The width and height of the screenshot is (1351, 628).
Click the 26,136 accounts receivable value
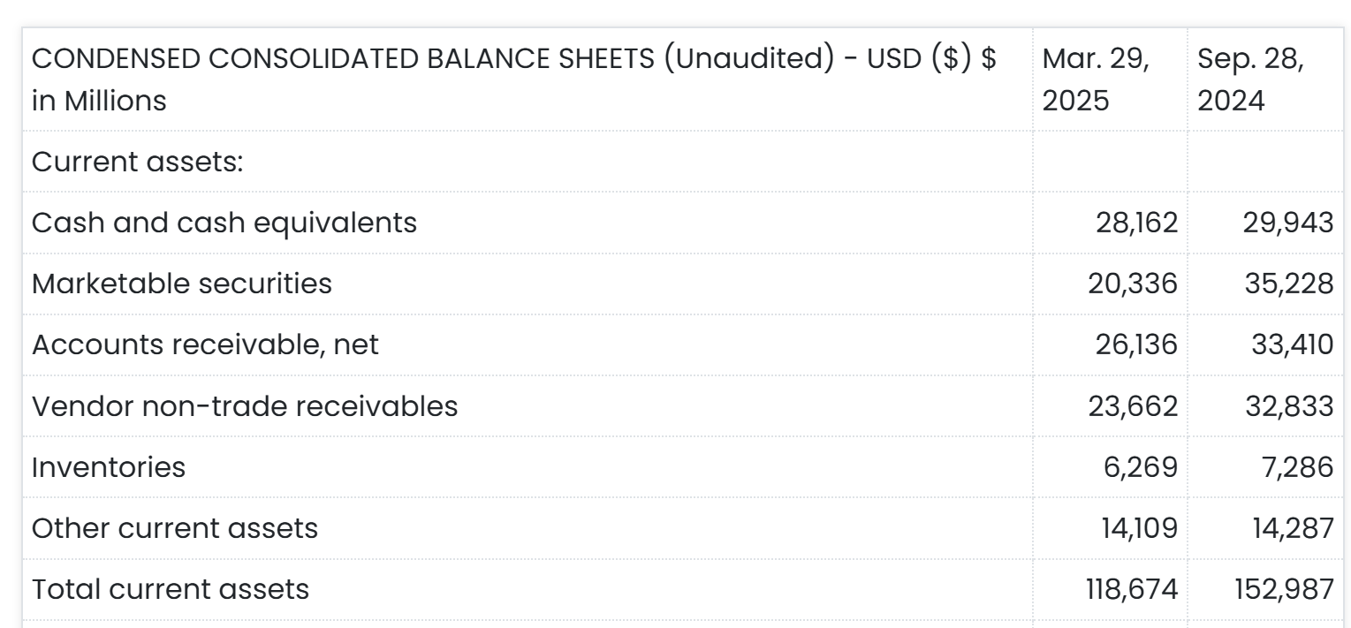click(x=1135, y=344)
